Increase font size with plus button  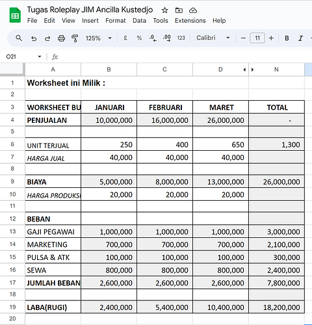[x=271, y=38]
